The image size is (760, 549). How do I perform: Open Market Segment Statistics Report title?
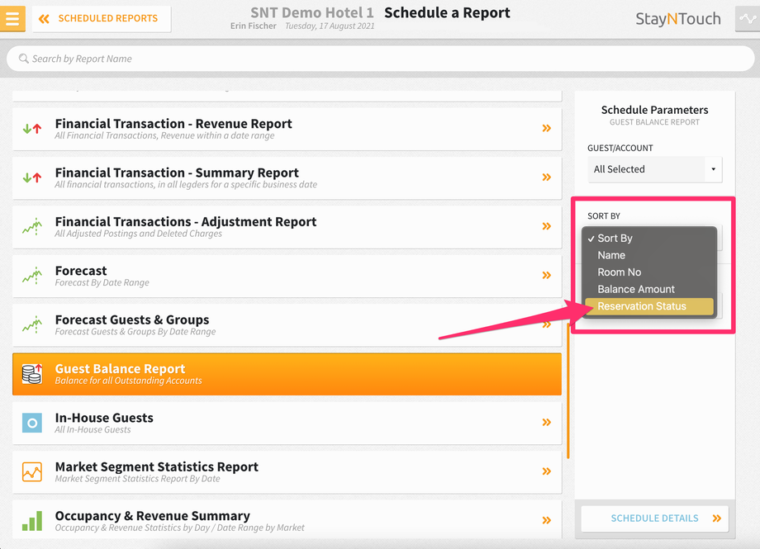coord(157,466)
